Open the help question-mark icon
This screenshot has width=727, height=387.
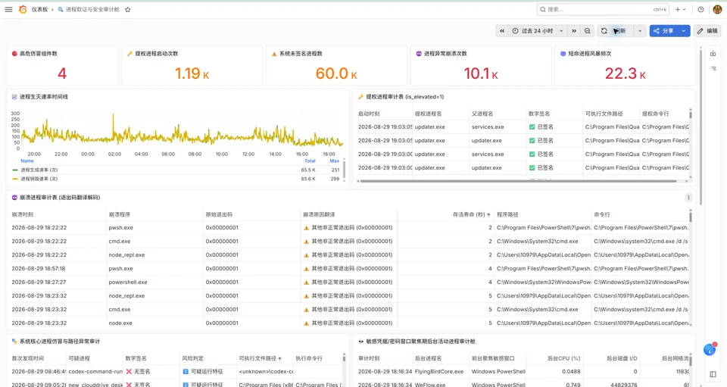(x=700, y=9)
